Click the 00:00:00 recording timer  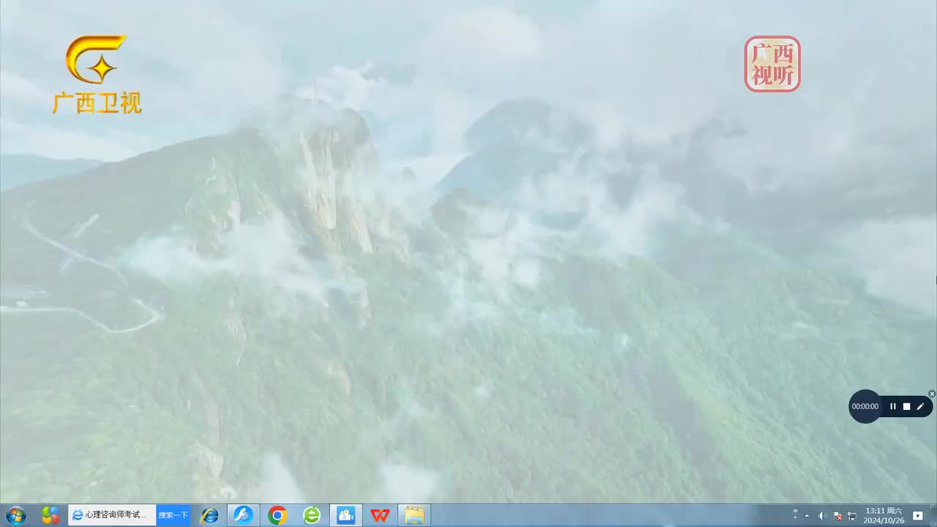[865, 406]
